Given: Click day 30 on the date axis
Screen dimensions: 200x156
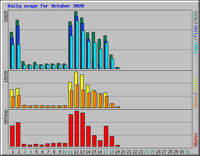Looking at the screenshot, I should tap(182, 152).
